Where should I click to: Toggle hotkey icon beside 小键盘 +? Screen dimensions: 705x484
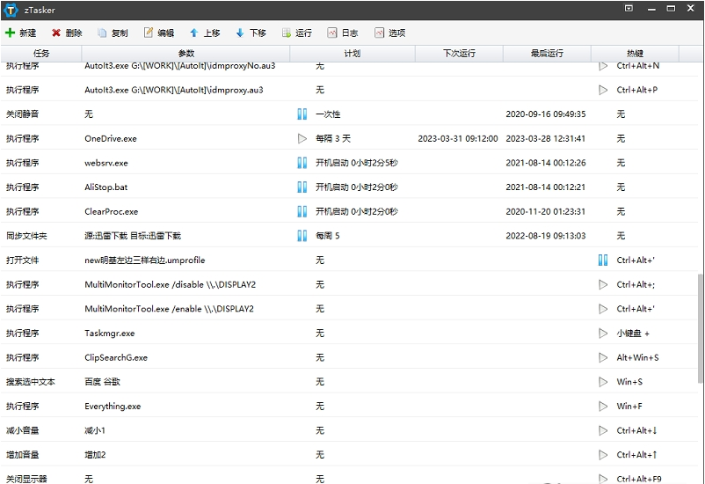[x=603, y=333]
